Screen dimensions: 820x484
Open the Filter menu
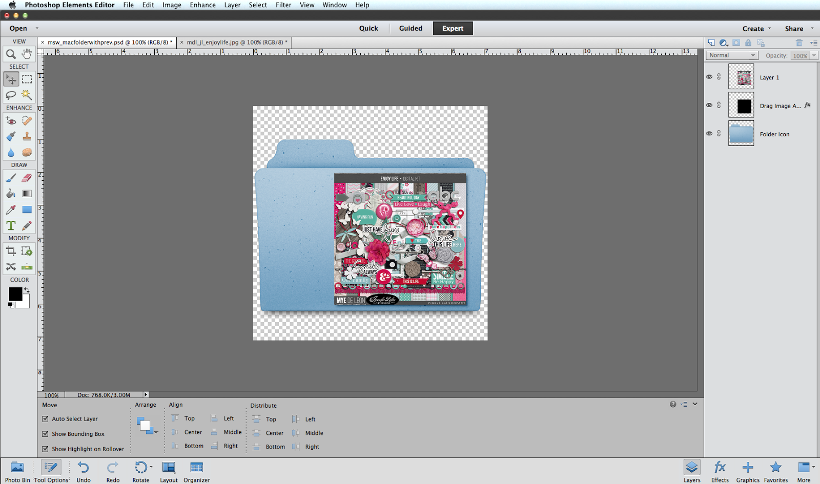(x=283, y=5)
